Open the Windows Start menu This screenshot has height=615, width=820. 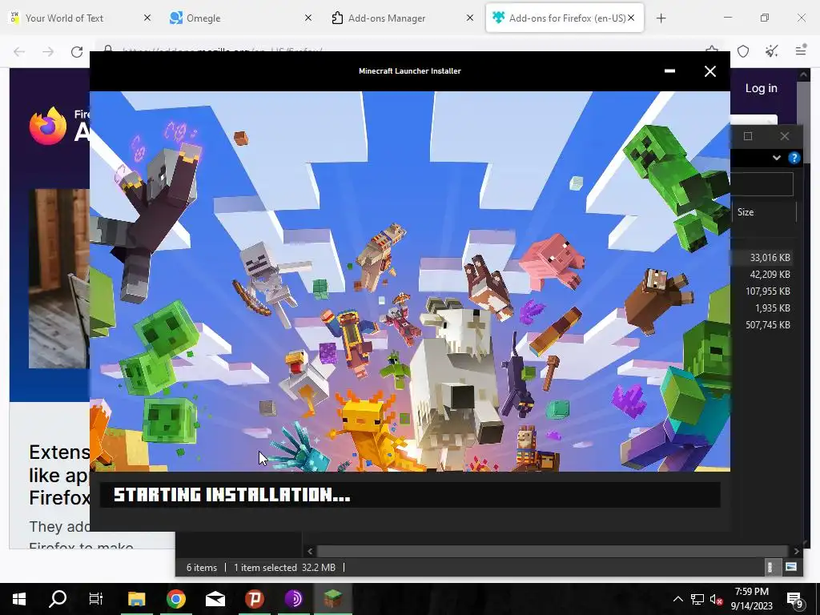[x=19, y=599]
